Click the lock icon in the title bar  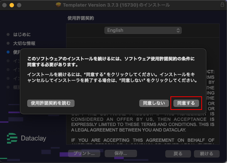(222, 5)
